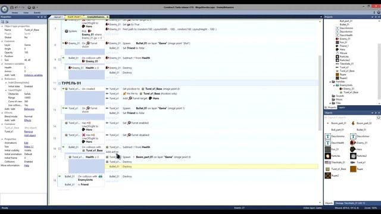Image resolution: width=381 pixels, height=214 pixels.
Task: Collapse Instance variables section
Action: pos(2,64)
